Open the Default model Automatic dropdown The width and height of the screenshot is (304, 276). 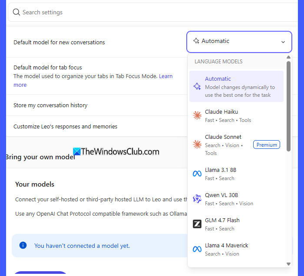239,42
